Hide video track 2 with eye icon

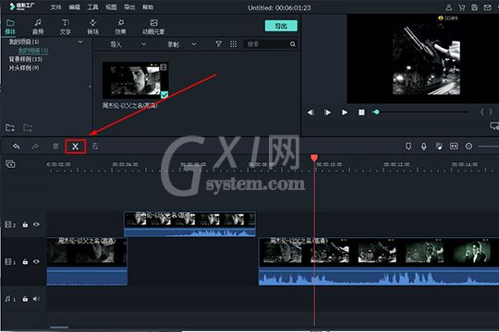pos(36,224)
